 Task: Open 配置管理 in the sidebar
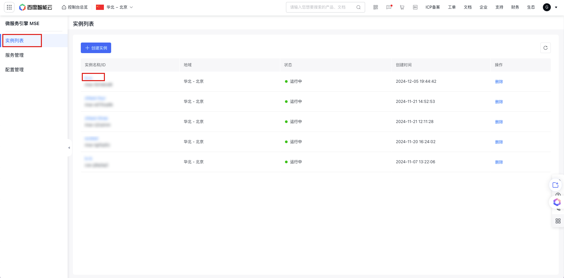[x=15, y=70]
